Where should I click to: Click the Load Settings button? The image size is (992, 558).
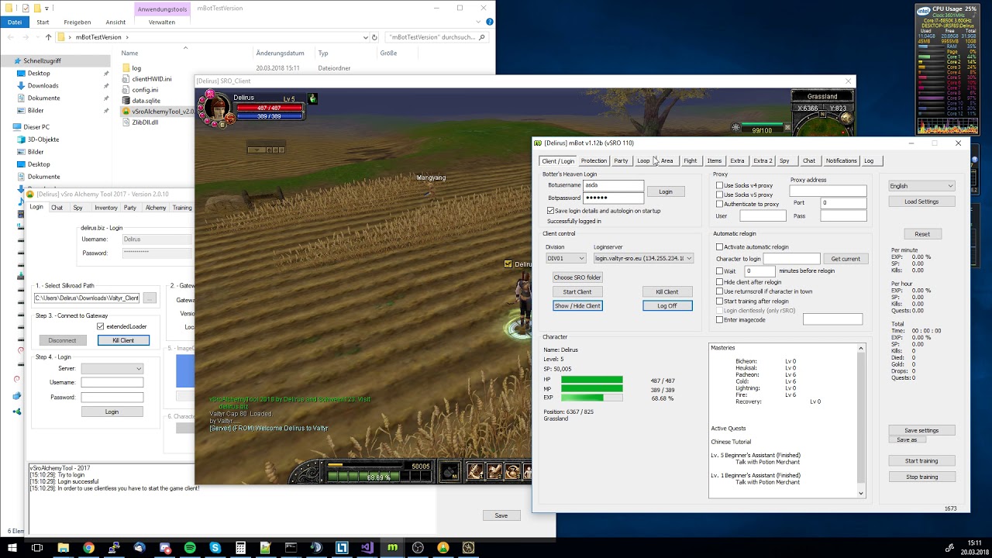[x=921, y=201]
